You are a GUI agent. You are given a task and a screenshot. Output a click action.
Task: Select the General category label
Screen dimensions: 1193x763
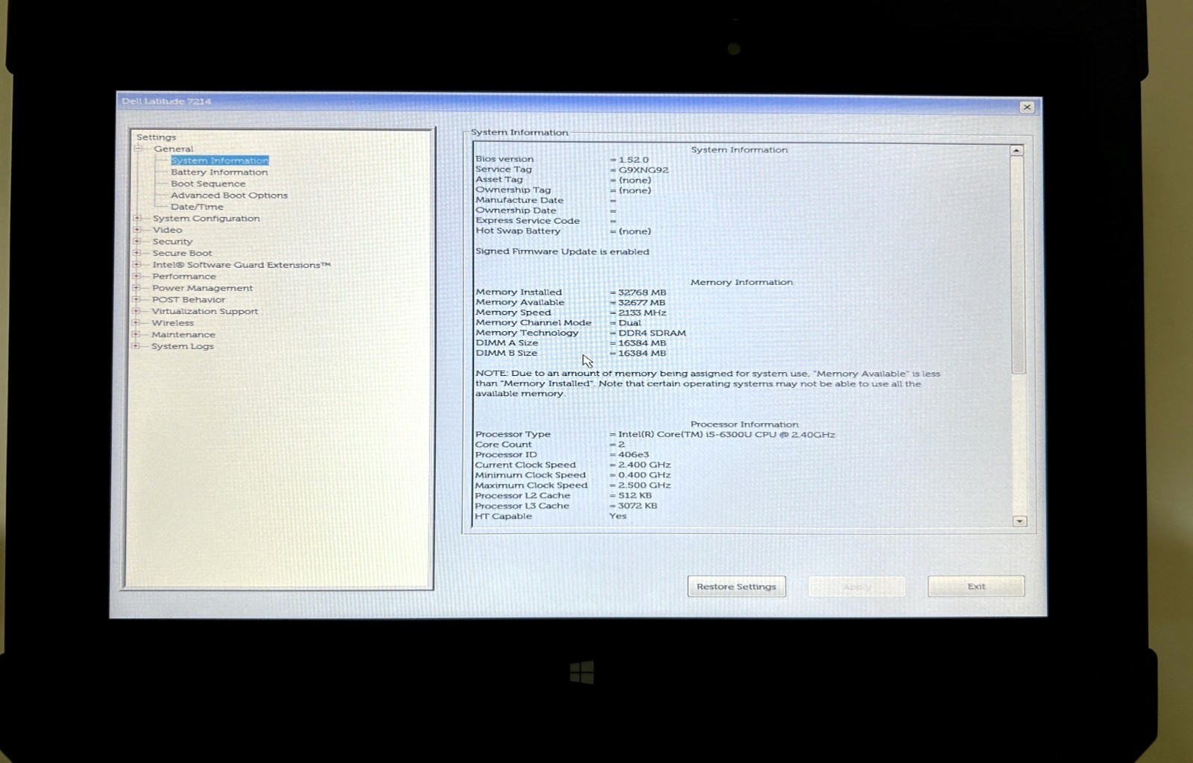(174, 148)
